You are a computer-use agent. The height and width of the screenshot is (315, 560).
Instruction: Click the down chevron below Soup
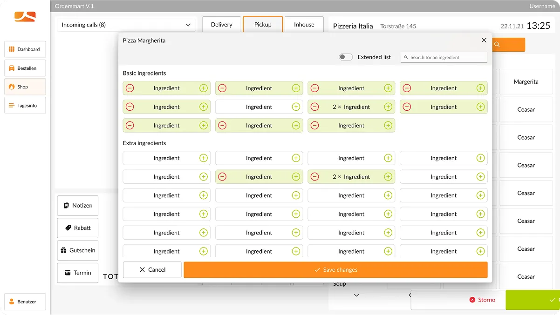click(x=356, y=295)
